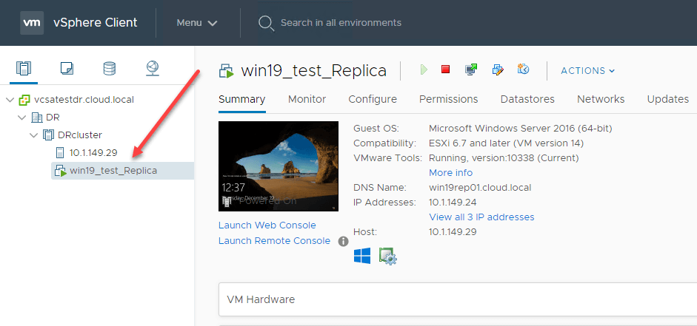This screenshot has height=326, width=697.
Task: Click the VM console thumbnail preview
Action: click(279, 166)
